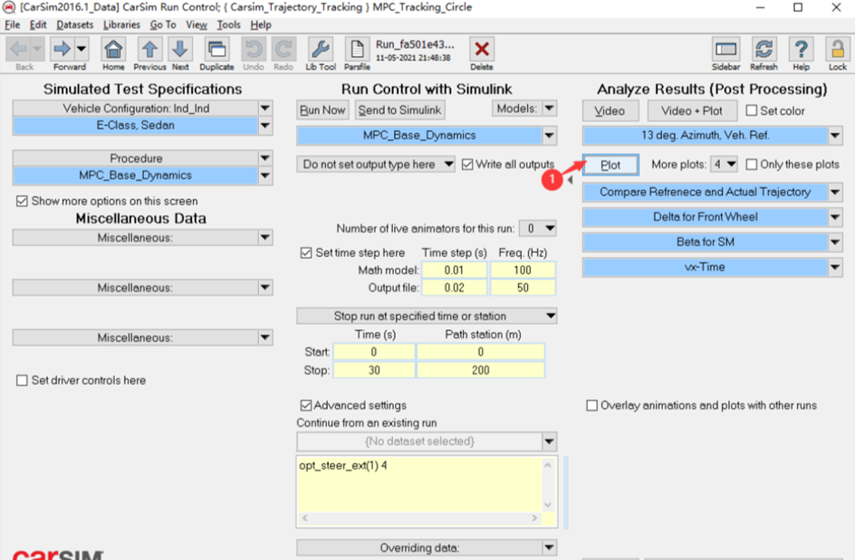Open the No dataset selected dropdown
The height and width of the screenshot is (560, 855).
click(550, 441)
